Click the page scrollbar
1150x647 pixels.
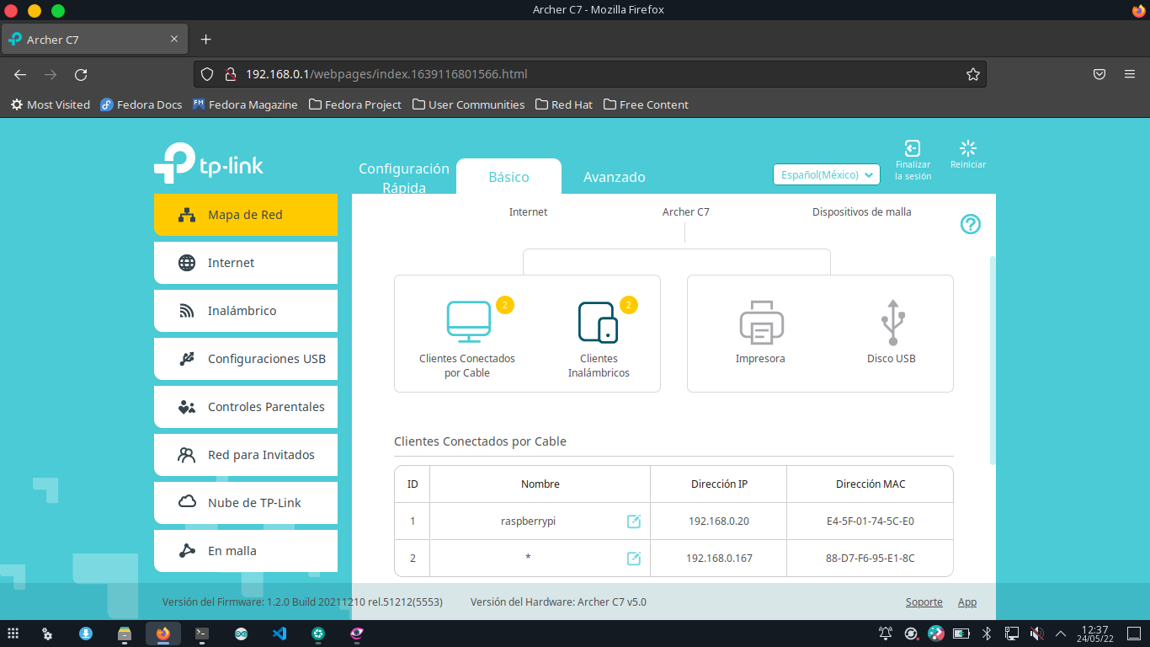click(x=993, y=361)
